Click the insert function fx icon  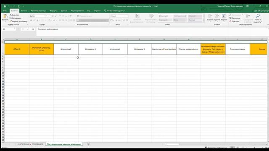[x=33, y=29]
